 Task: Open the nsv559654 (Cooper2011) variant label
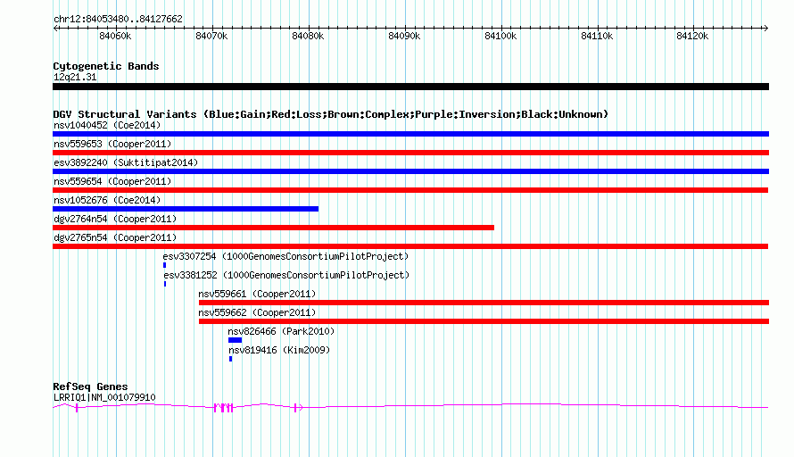pyautogui.click(x=112, y=181)
